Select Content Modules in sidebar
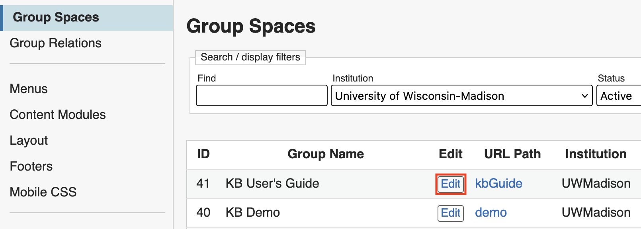This screenshot has height=229, width=641. tap(58, 114)
